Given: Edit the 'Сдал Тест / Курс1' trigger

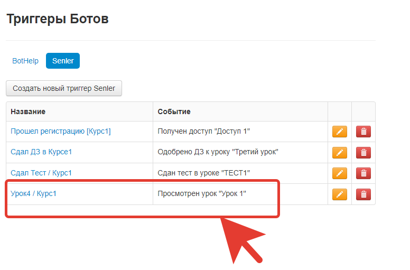Looking at the screenshot, I should [x=339, y=173].
